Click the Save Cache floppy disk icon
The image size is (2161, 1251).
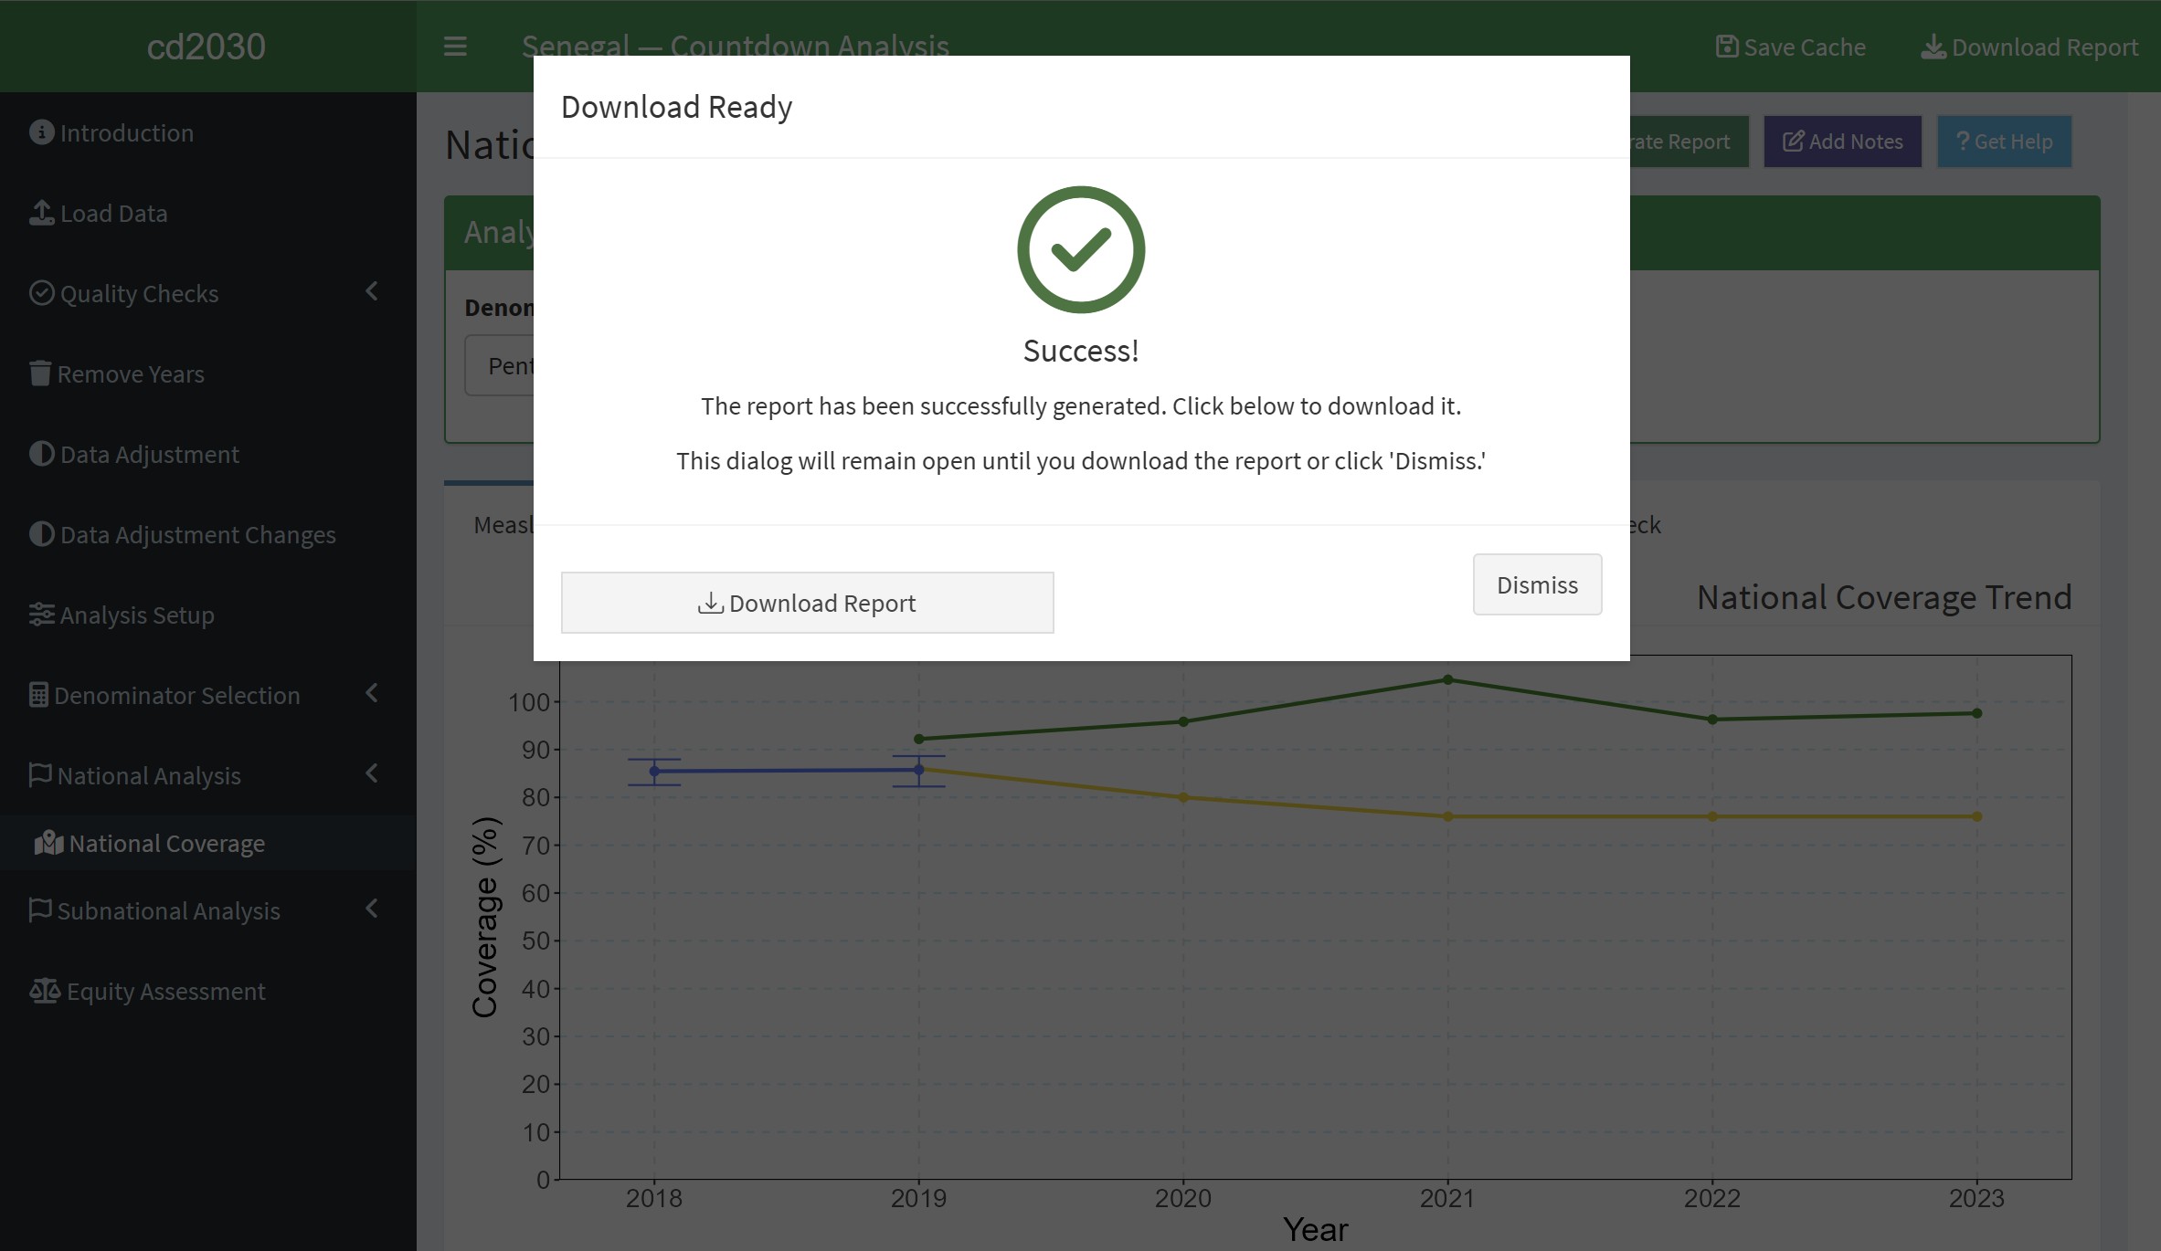1725,46
